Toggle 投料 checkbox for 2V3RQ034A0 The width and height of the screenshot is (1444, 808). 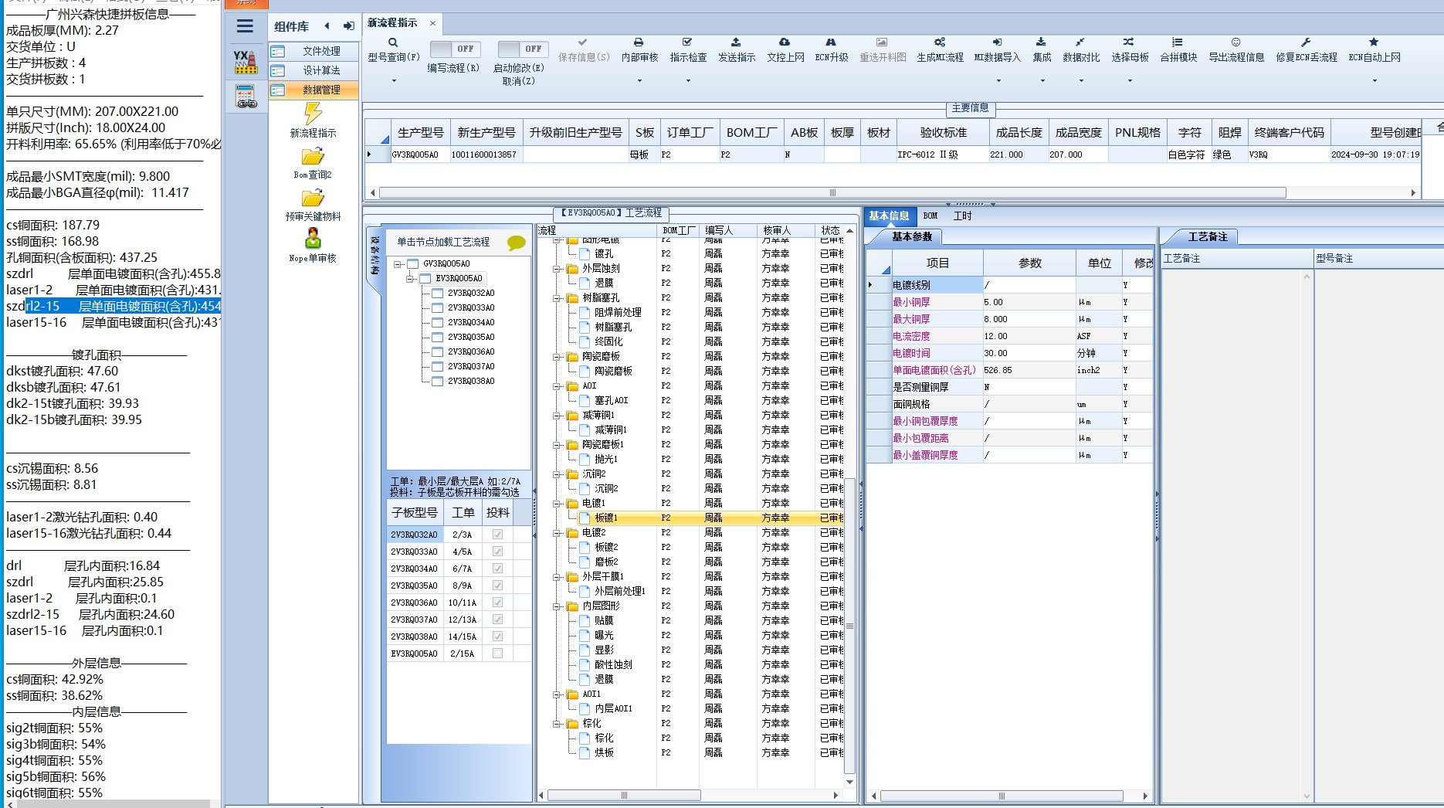tap(497, 569)
